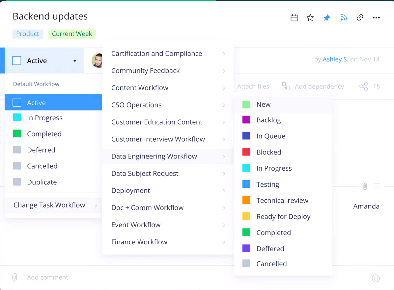Click the Default Workflow heading

pos(36,84)
